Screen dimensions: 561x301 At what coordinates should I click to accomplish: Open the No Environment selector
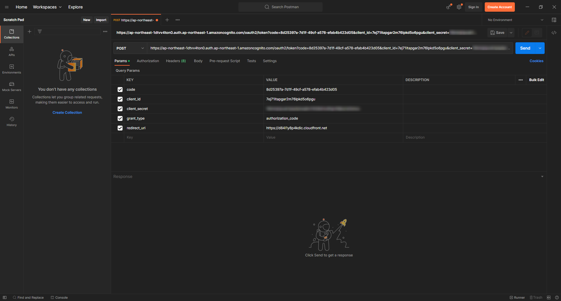pos(515,20)
